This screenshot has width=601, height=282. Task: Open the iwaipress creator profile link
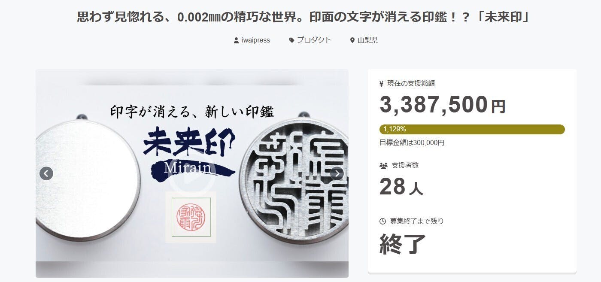coord(256,40)
